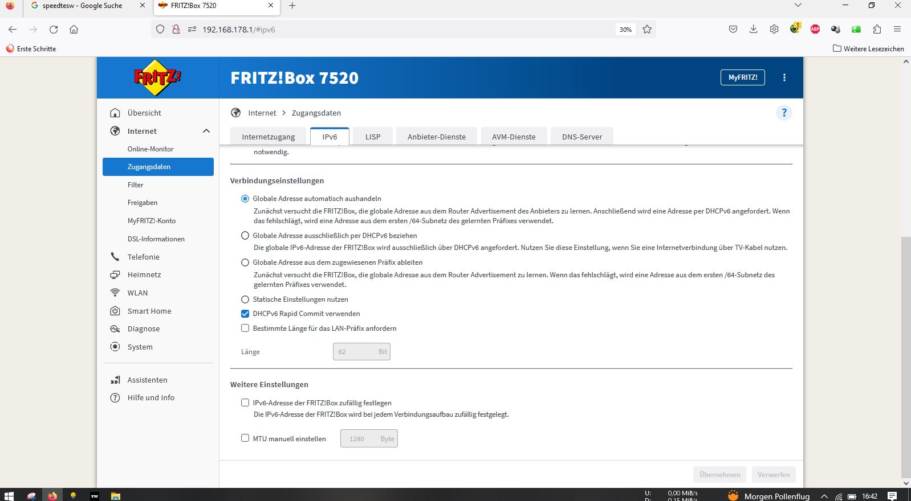Save page to Pocket
Image resolution: width=911 pixels, height=501 pixels.
coord(733,29)
